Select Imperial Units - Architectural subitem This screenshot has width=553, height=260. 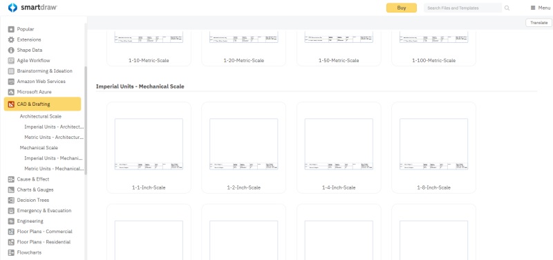pyautogui.click(x=54, y=127)
